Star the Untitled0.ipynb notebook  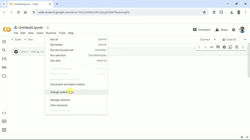pos(48,28)
